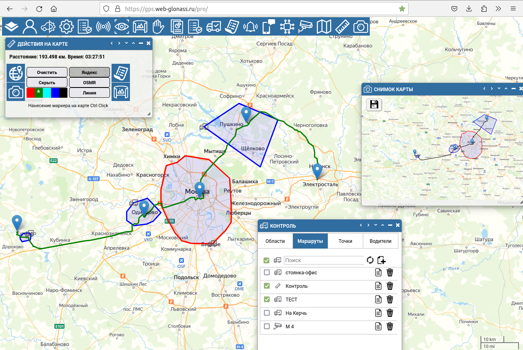The image size is (523, 350).
Task: Click the ruler measurement tool in toolbar
Action: pos(342,27)
